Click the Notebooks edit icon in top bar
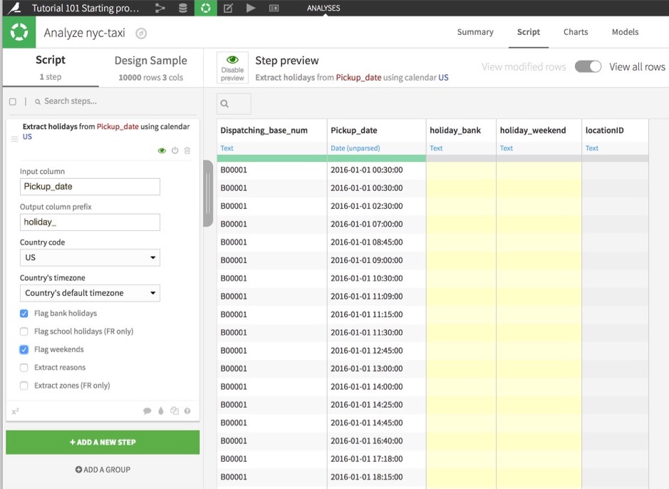669x489 pixels. click(228, 9)
